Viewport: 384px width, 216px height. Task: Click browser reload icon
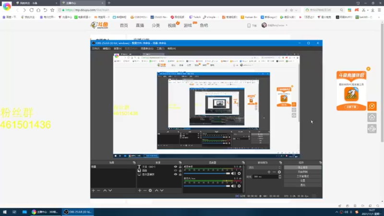pos(31,10)
